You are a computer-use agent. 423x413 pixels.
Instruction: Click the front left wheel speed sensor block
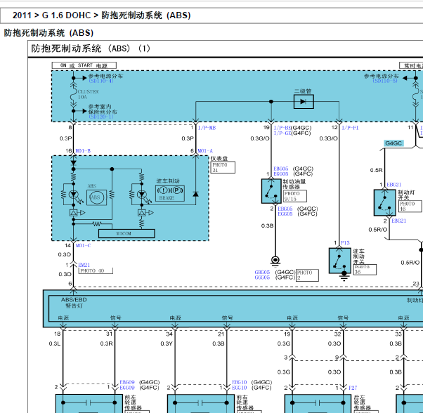[x=89, y=404]
